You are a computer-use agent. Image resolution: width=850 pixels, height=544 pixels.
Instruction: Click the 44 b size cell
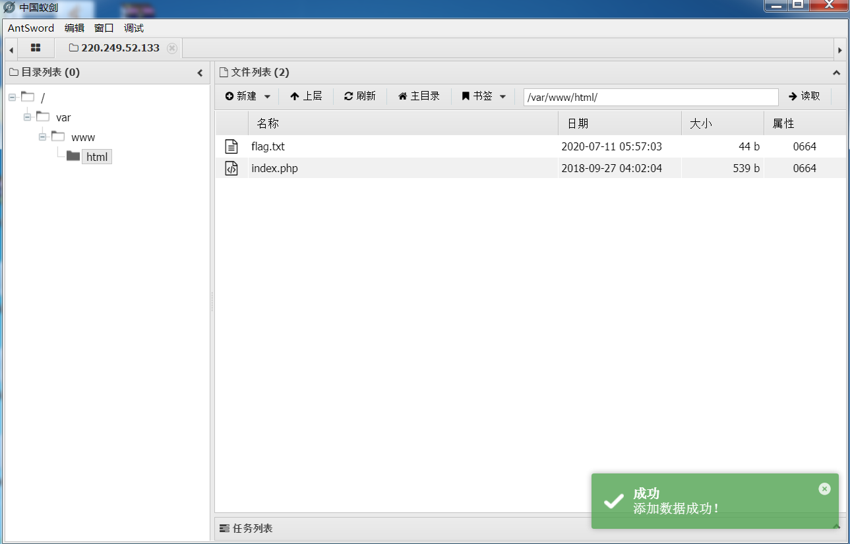point(749,146)
